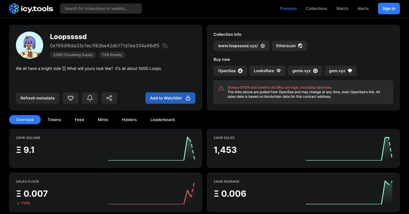The width and height of the screenshot is (409, 214).
Task: Copy the contract address with copy icon
Action: point(165,46)
